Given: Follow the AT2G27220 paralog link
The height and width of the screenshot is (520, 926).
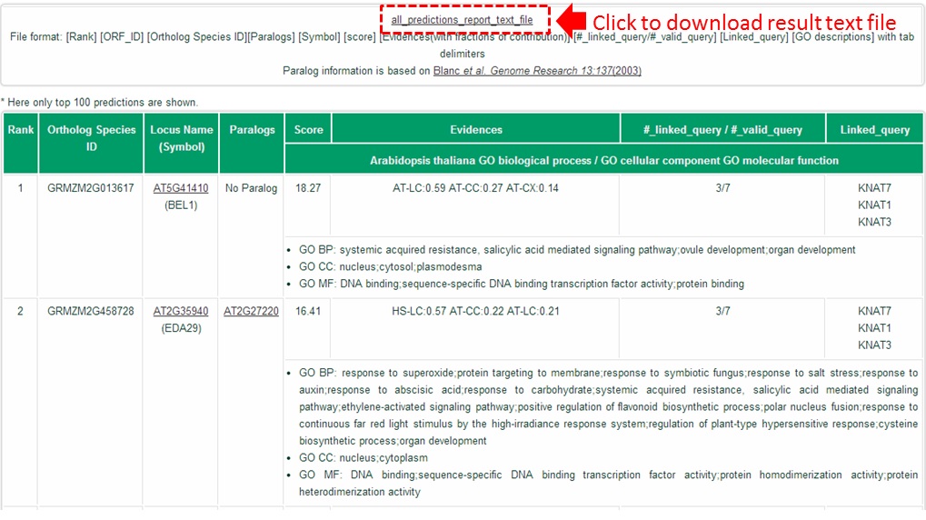Looking at the screenshot, I should (252, 311).
